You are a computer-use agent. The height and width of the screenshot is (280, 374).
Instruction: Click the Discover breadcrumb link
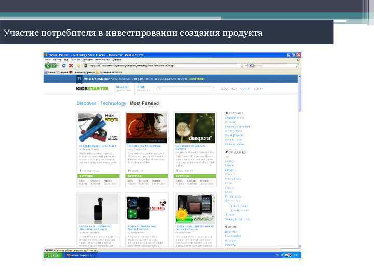(x=86, y=103)
